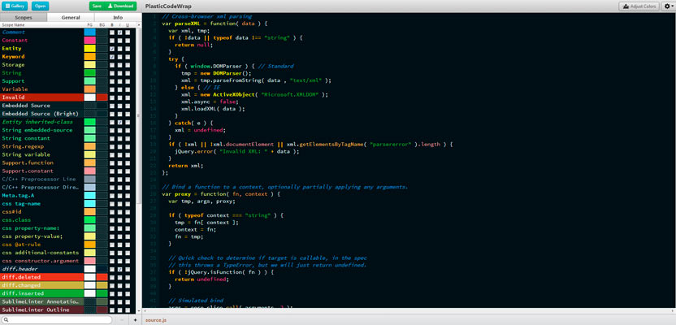Click the source.js file label
The image size is (676, 325).
coord(155,320)
